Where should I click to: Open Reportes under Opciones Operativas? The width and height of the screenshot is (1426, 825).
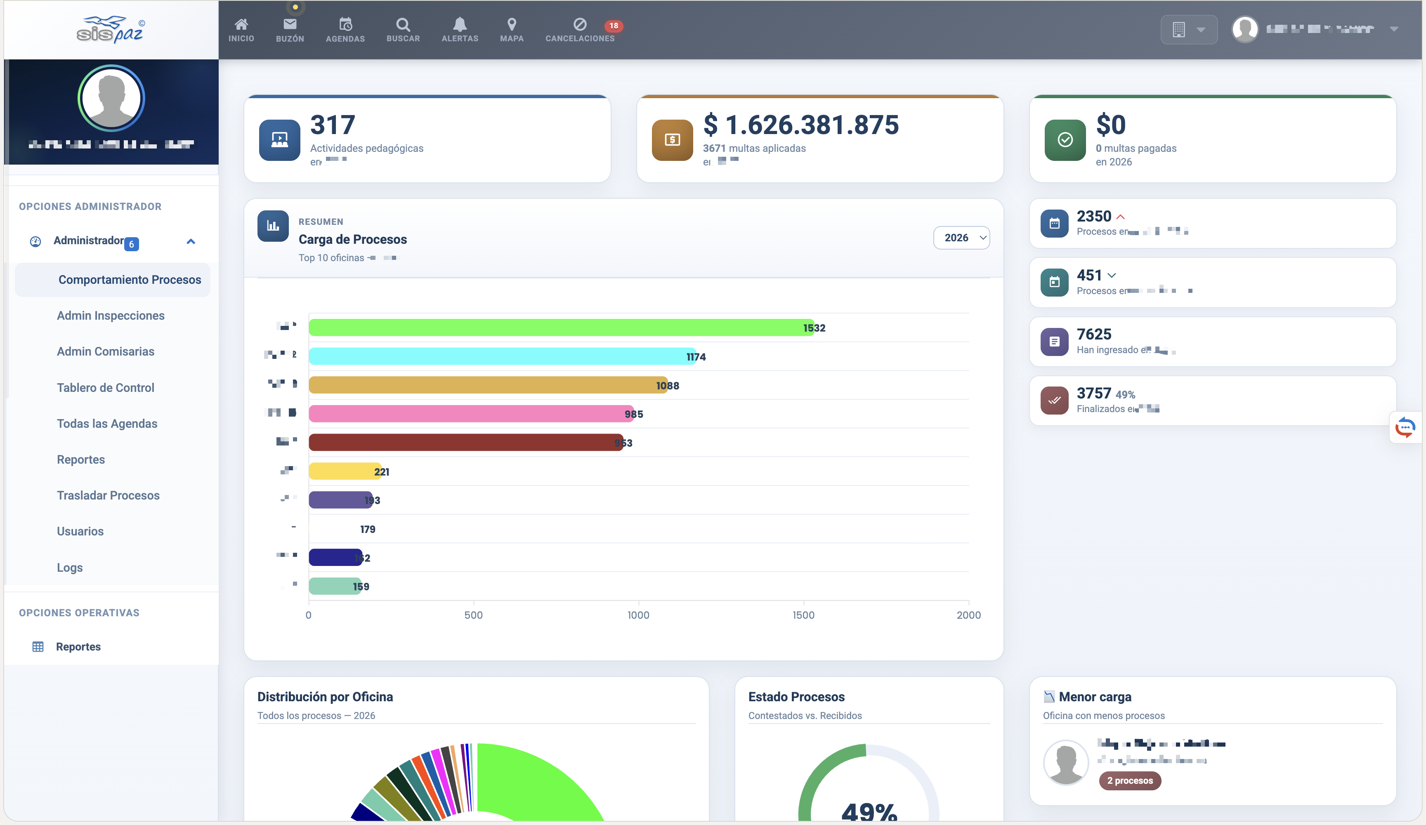(78, 647)
